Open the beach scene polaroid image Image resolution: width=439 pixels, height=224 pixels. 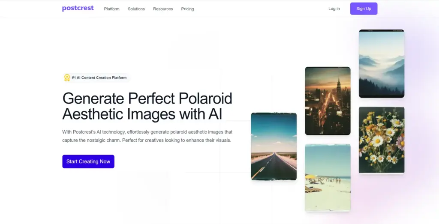(x=328, y=178)
